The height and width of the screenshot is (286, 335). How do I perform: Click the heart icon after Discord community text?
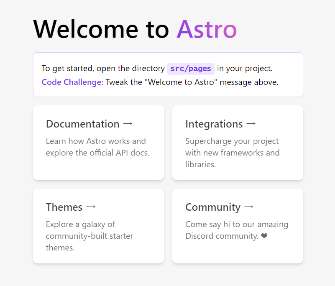(264, 236)
